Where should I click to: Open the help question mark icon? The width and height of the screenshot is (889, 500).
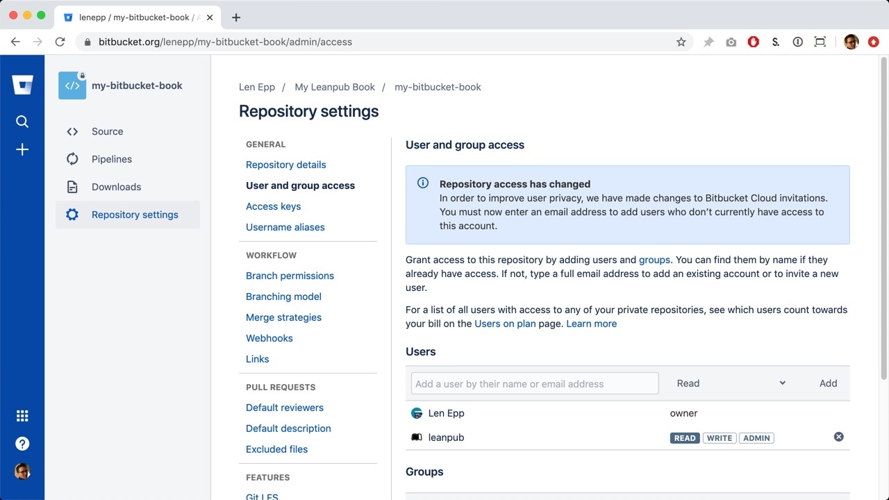click(22, 444)
